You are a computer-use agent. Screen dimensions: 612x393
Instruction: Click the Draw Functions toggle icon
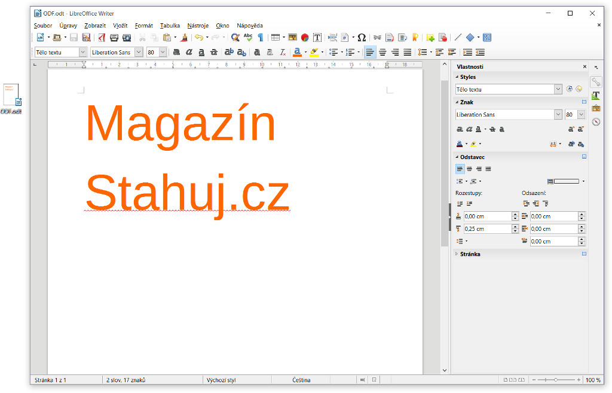[x=486, y=38]
